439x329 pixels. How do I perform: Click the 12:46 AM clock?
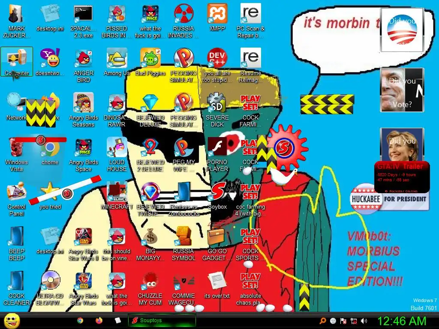pyautogui.click(x=402, y=321)
